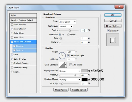The height and width of the screenshot is (102, 132).
Task: Click the OK button
Action: [x=113, y=15]
